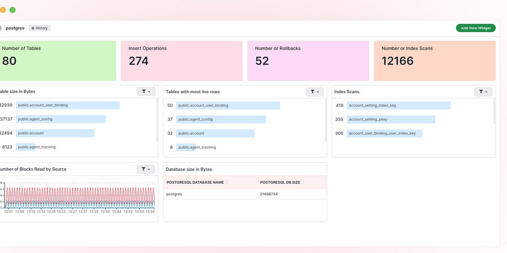Image resolution: width=507 pixels, height=253 pixels.
Task: Click the History status dot icon
Action: 33,28
